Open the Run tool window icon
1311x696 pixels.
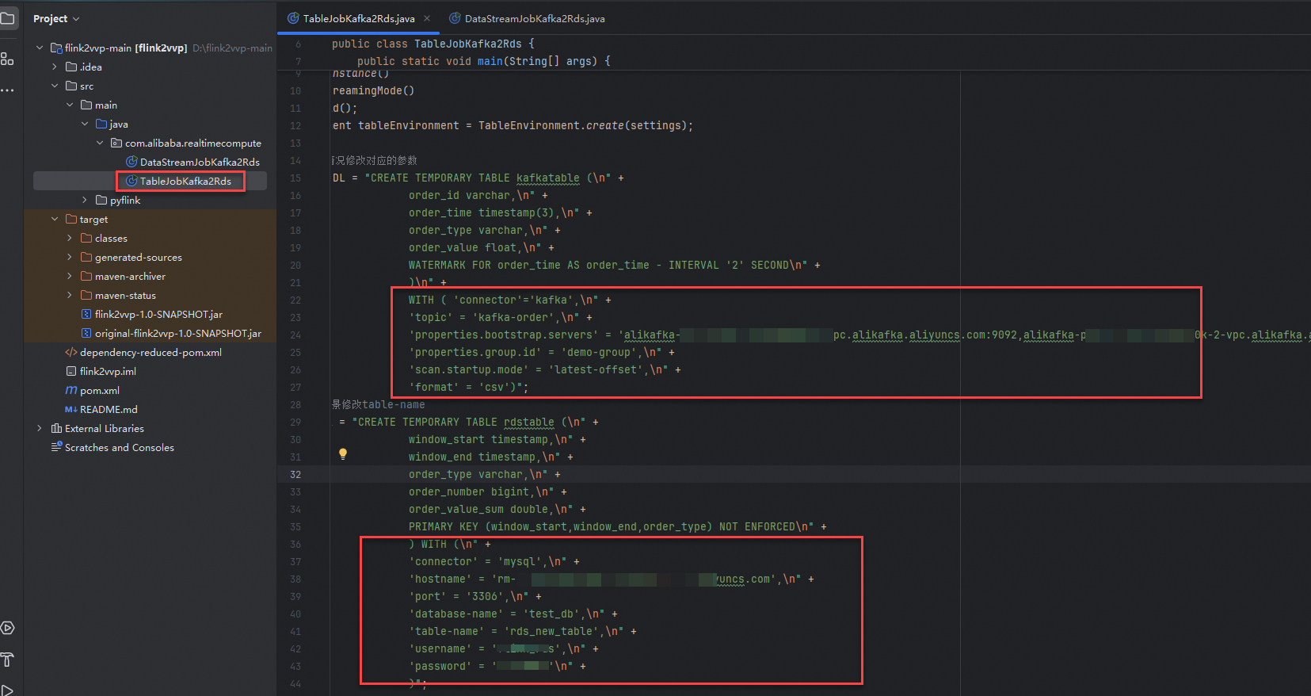point(7,690)
